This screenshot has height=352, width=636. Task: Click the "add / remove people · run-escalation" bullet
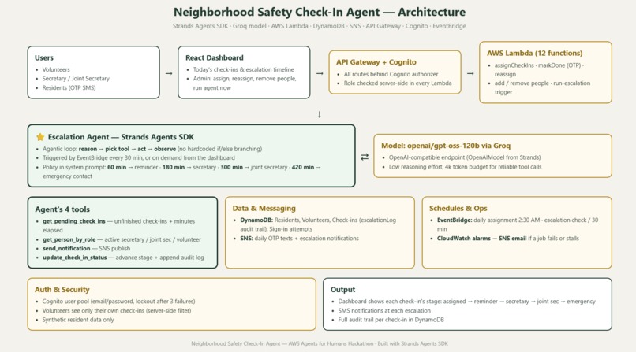coord(542,87)
